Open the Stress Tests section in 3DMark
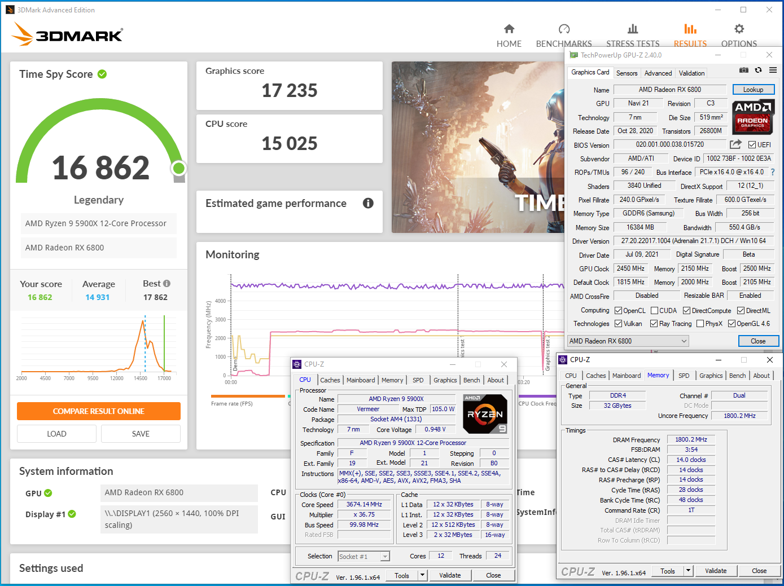Screen dimensions: 784x586 tap(633, 36)
